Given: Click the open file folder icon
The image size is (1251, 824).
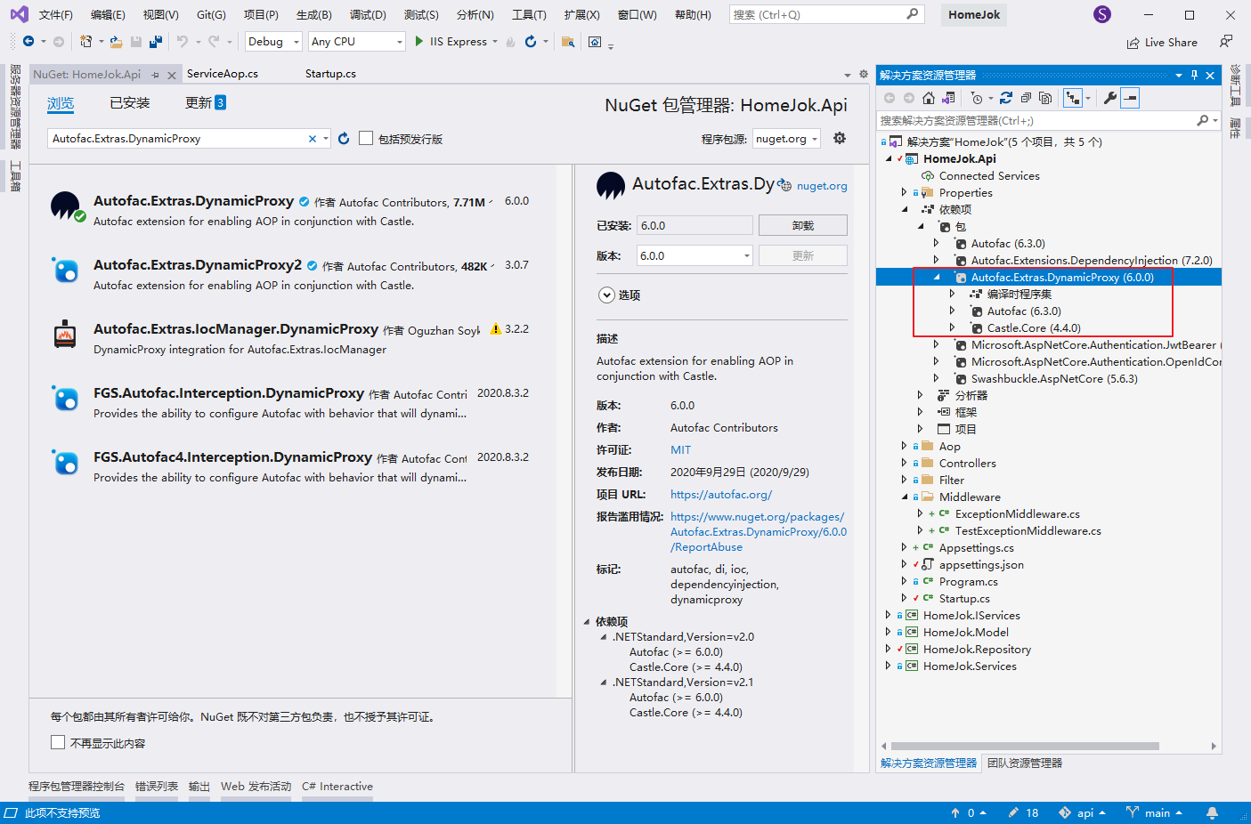Looking at the screenshot, I should pos(116,42).
